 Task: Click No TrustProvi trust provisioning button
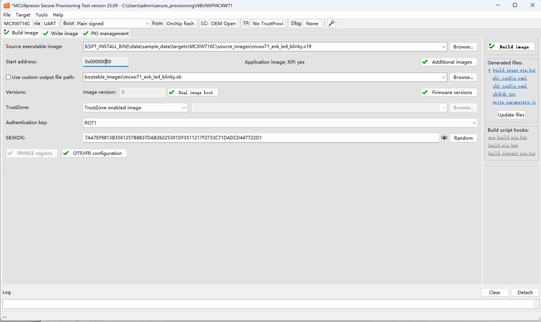pos(268,23)
